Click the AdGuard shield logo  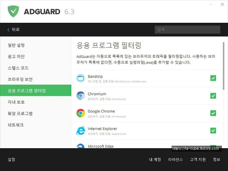(x=13, y=11)
